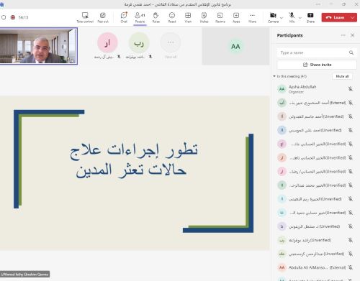Open meeting Notes

204,17
